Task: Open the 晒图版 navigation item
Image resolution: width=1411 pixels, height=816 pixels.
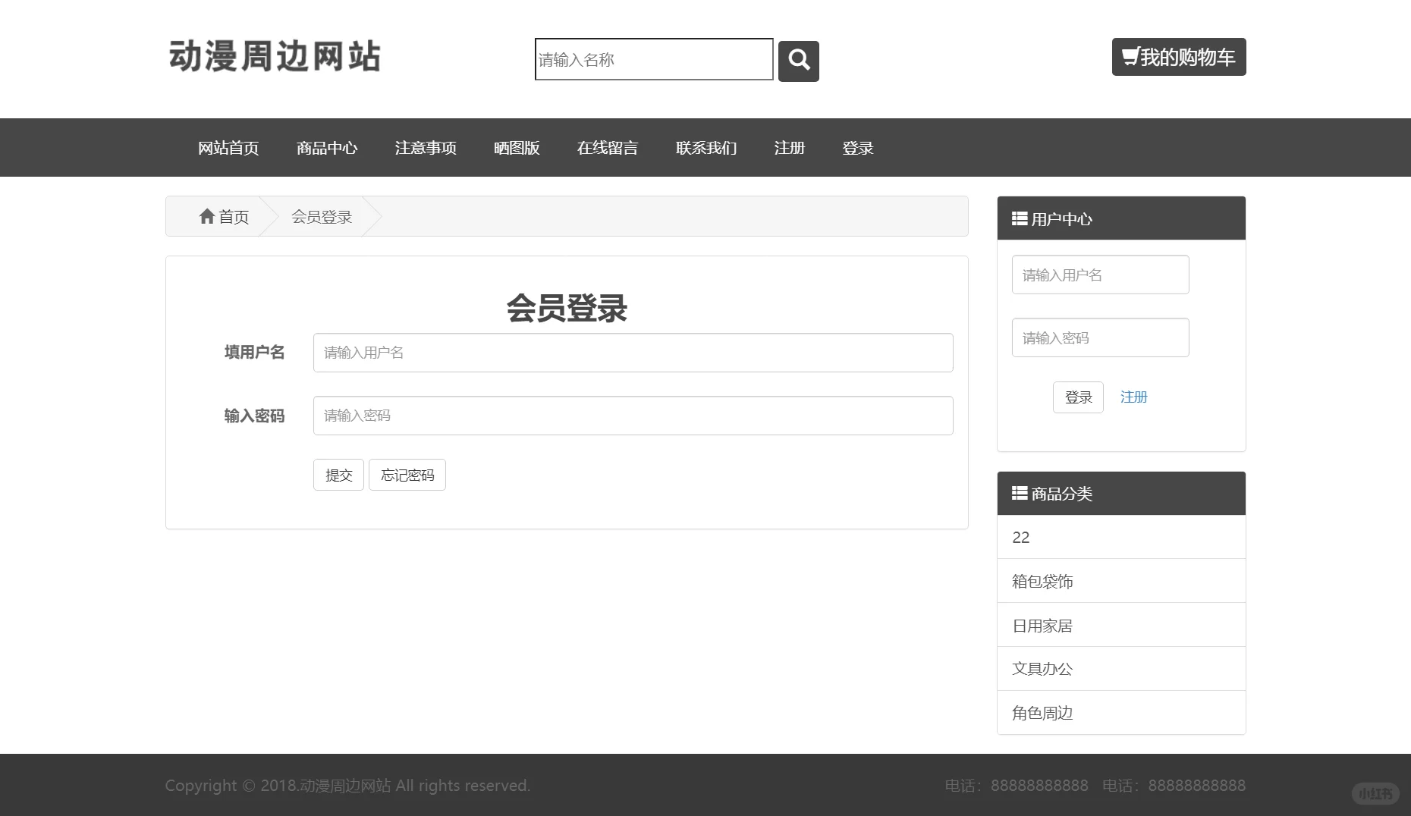Action: coord(516,148)
